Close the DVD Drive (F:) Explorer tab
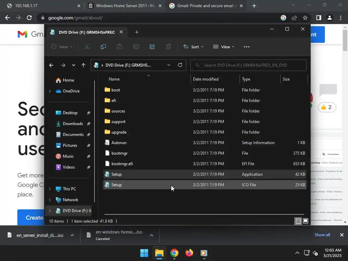The image size is (348, 261). pos(121,32)
